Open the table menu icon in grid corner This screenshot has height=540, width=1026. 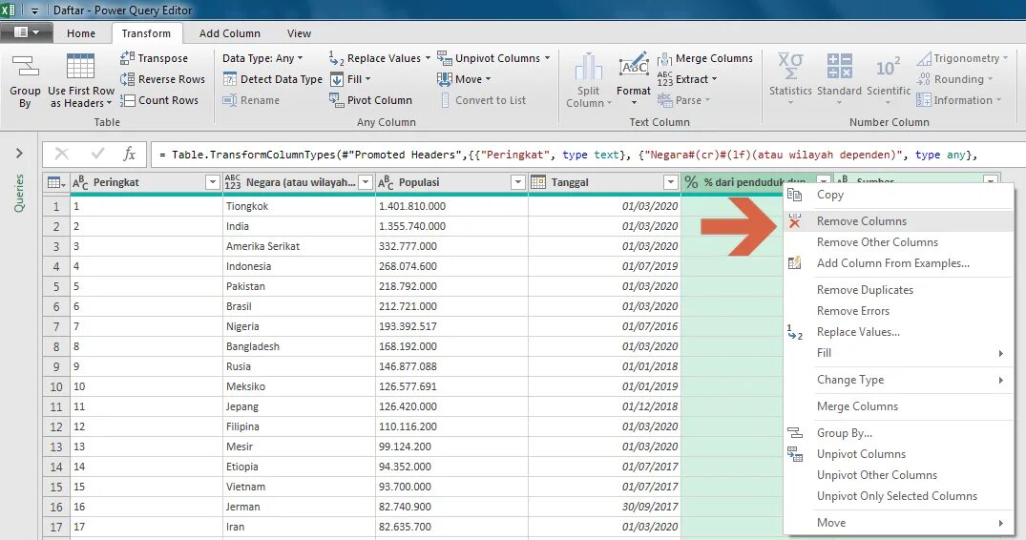(x=56, y=182)
